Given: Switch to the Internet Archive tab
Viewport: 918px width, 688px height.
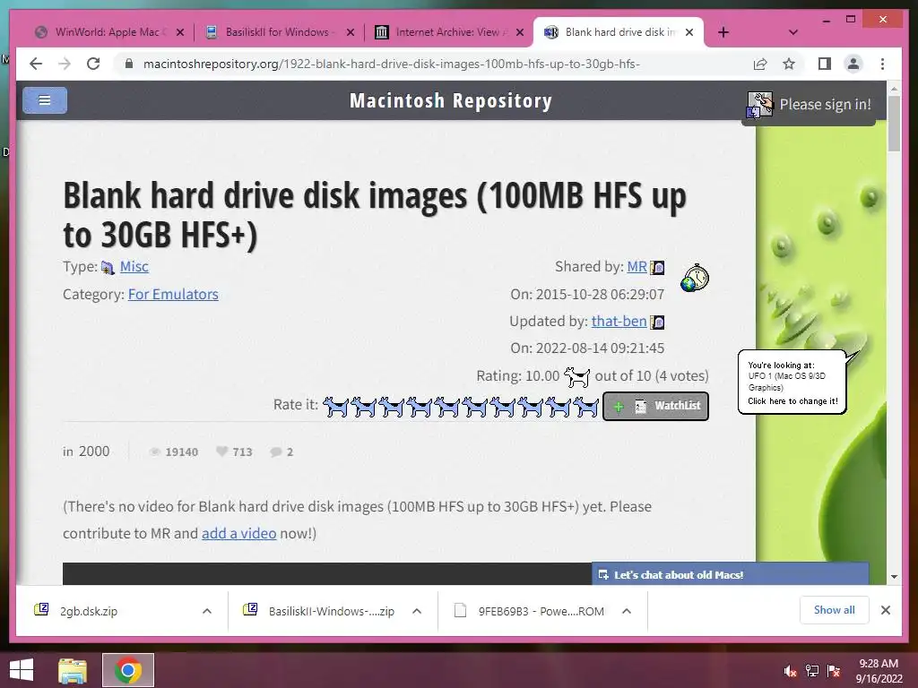Looking at the screenshot, I should (x=448, y=32).
